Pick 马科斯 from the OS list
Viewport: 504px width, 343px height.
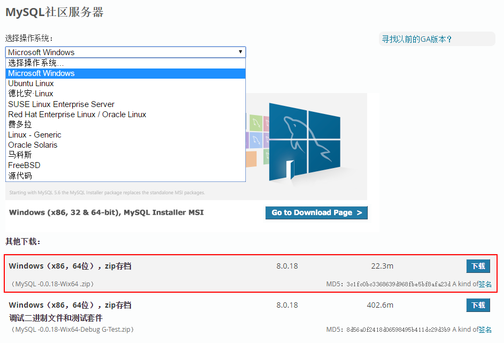126,155
